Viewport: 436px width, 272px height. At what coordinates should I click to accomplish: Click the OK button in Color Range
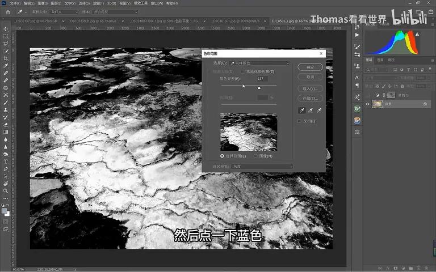(x=310, y=67)
